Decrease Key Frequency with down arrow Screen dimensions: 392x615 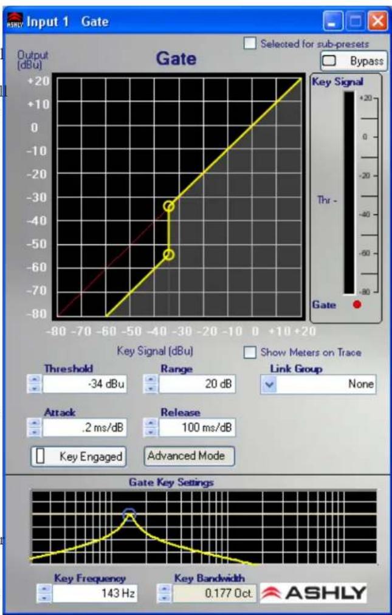click(x=44, y=598)
